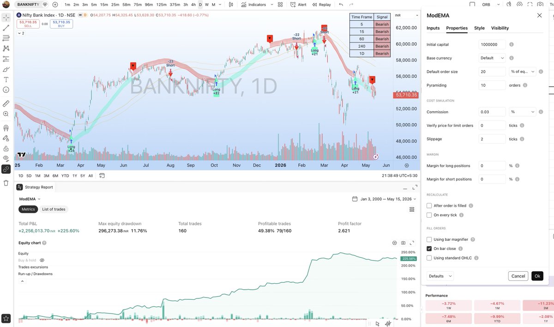The image size is (554, 327).
Task: Open the Base currency Default dropdown
Action: 492,58
